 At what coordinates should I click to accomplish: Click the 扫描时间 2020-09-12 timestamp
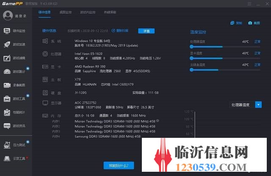[x=88, y=31]
